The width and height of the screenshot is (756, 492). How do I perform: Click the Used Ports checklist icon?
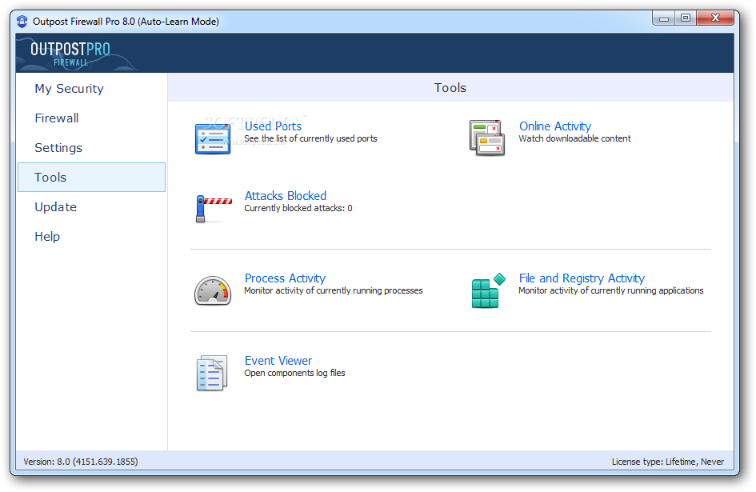(x=213, y=138)
